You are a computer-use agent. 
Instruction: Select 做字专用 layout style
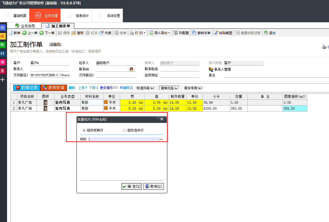(193, 88)
